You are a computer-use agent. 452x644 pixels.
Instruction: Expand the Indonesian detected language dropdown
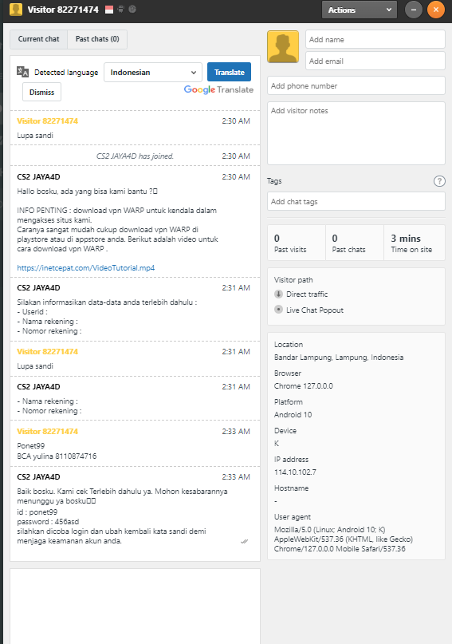153,73
